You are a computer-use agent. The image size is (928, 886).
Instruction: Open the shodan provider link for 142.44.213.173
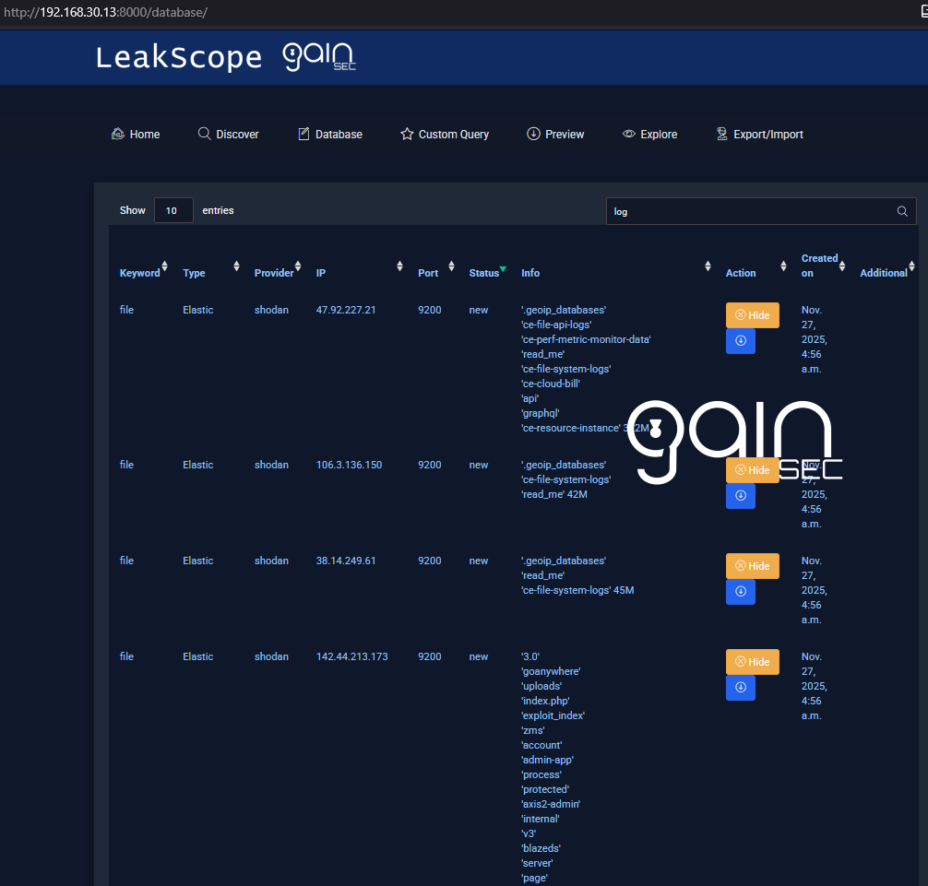click(x=271, y=656)
